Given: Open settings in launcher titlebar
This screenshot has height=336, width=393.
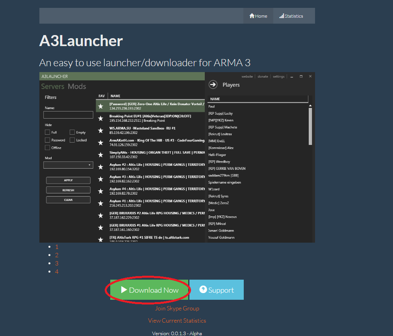Looking at the screenshot, I should pyautogui.click(x=278, y=76).
